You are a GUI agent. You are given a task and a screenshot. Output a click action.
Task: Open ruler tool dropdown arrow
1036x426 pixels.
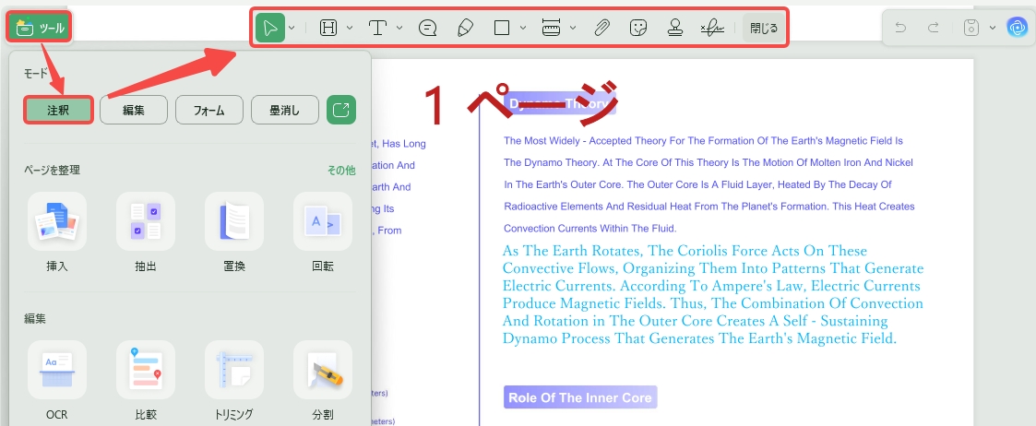[573, 28]
